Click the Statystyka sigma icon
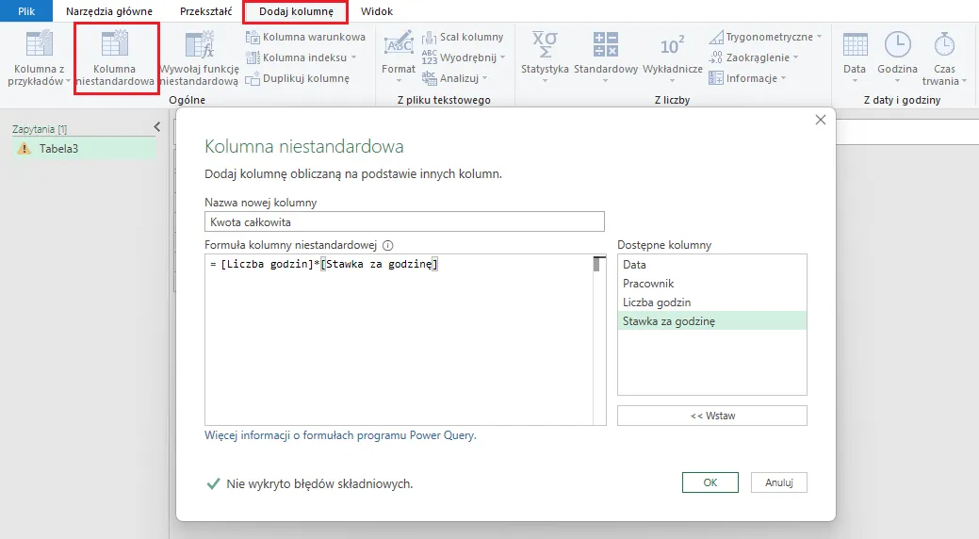 click(x=545, y=45)
